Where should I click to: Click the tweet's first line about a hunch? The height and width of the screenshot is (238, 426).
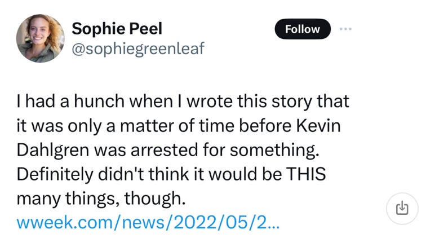[183, 102]
